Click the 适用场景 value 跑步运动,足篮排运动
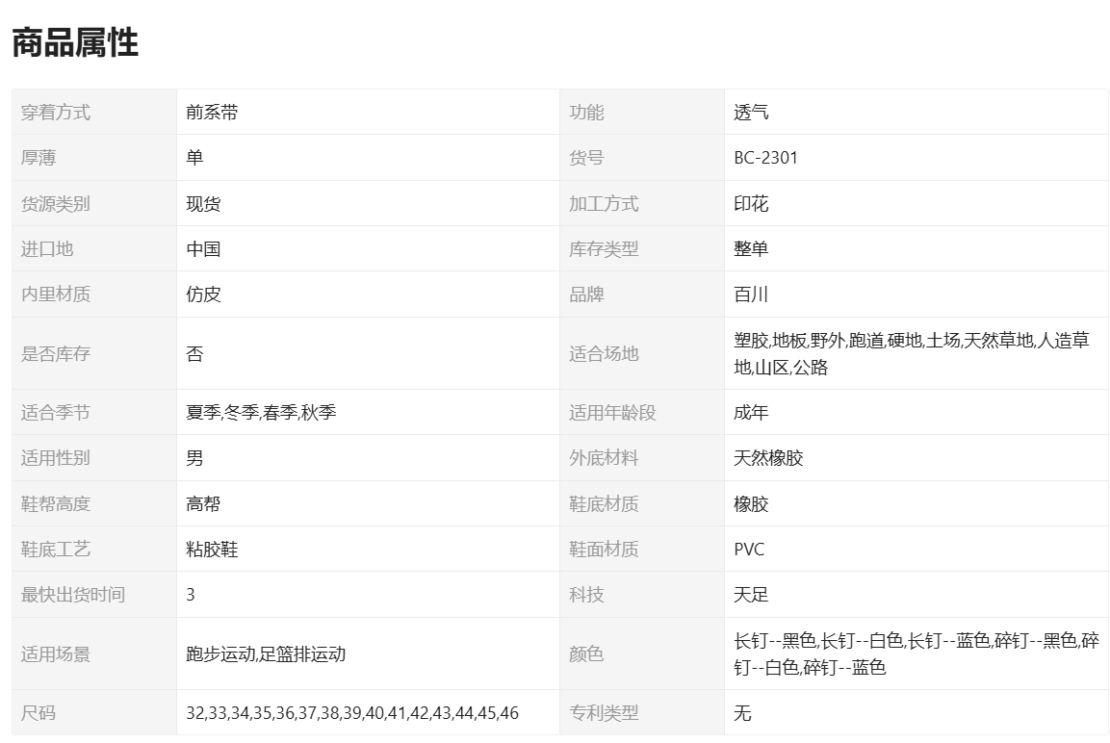Image resolution: width=1110 pixels, height=743 pixels. pyautogui.click(x=266, y=654)
